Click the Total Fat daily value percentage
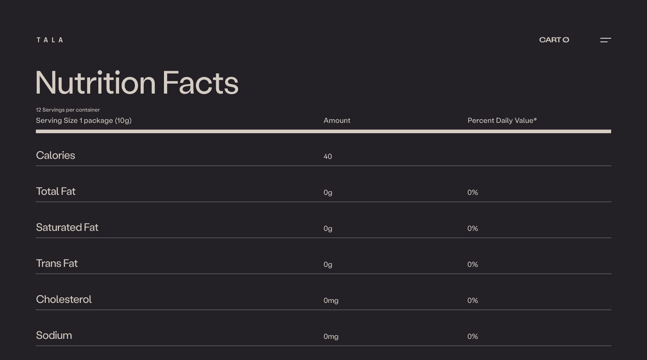This screenshot has height=360, width=647. click(x=472, y=192)
